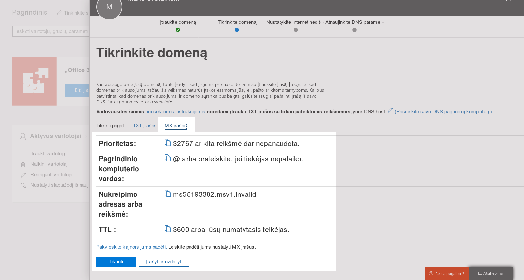Select the Įtraukite domeną completed step
The height and width of the screenshot is (280, 524).
(178, 30)
